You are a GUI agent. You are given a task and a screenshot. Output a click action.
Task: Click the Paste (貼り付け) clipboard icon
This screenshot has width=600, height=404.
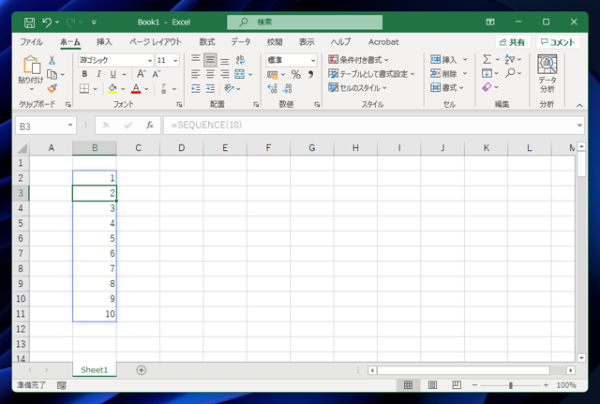(31, 65)
